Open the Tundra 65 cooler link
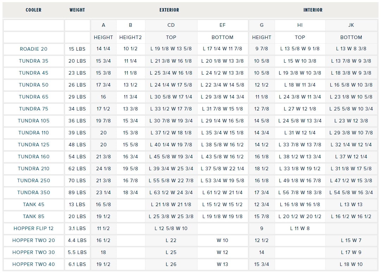381x273 pixels. [x=33, y=97]
